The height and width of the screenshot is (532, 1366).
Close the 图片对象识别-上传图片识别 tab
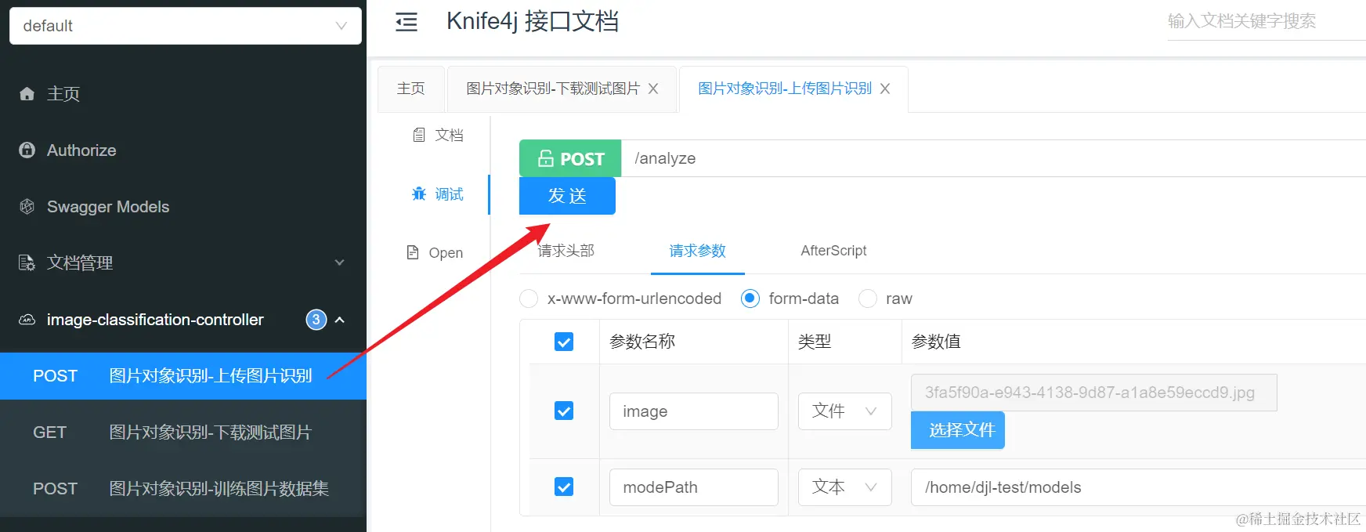tap(885, 89)
